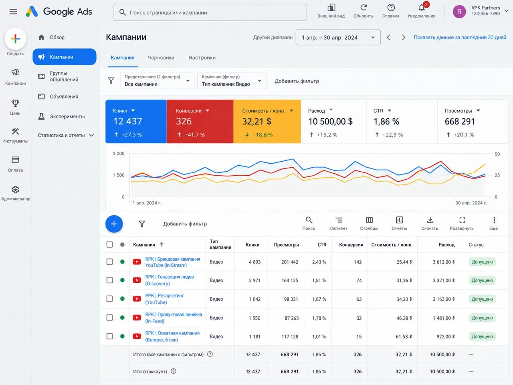The height and width of the screenshot is (385, 513).
Task: Select checkbox for Продуктовая линейка row
Action: click(x=109, y=318)
